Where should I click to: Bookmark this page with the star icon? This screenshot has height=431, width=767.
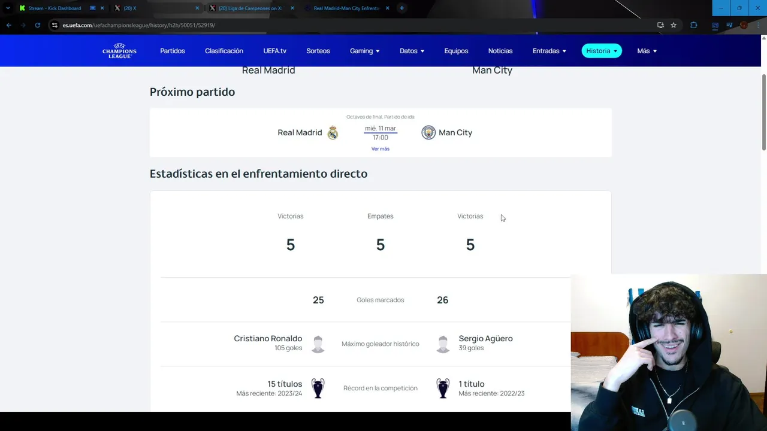tap(674, 25)
